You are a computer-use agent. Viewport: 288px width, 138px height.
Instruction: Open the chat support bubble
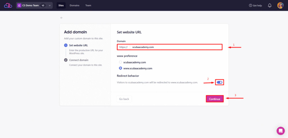(281, 131)
